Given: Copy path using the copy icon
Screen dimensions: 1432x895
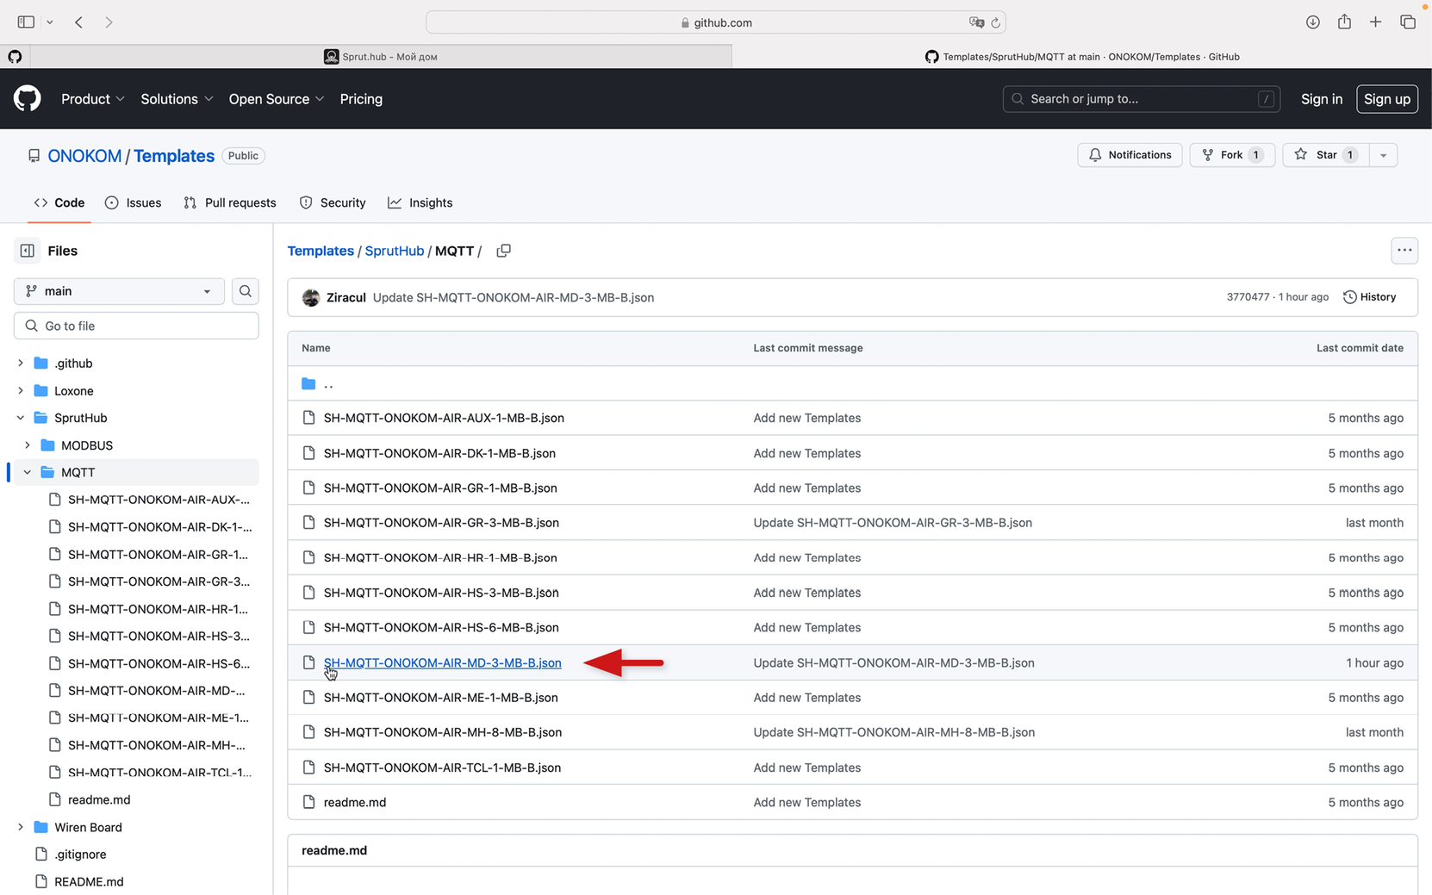Looking at the screenshot, I should [x=503, y=251].
